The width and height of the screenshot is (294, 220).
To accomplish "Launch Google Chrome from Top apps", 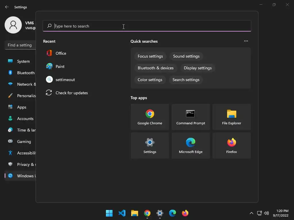I will coord(150,117).
